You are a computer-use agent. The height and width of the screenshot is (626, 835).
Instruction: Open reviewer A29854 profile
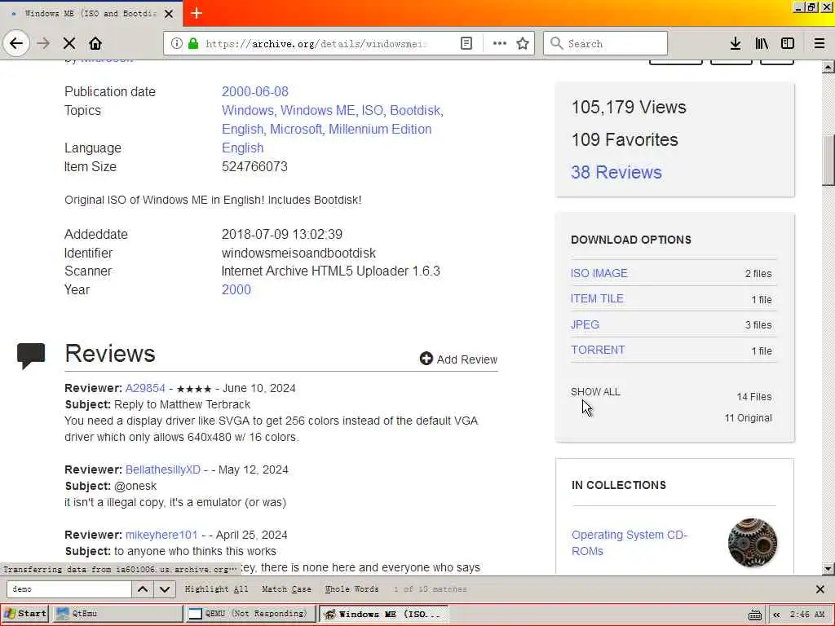(145, 388)
